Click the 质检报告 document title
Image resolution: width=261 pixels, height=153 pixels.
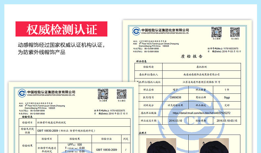(x=192, y=57)
